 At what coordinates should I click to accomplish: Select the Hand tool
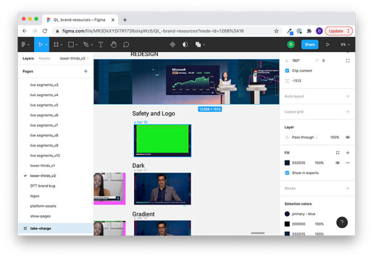[113, 44]
